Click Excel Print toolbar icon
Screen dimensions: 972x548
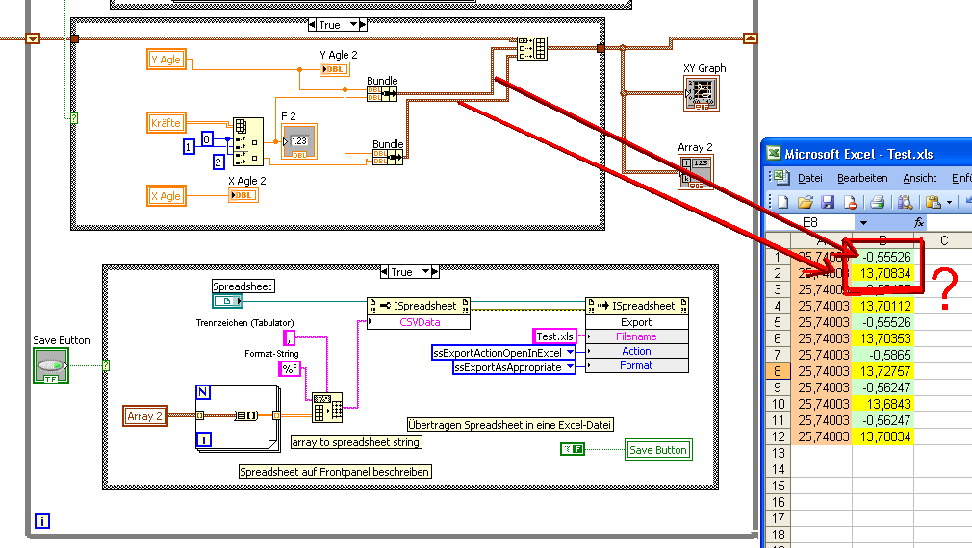click(877, 202)
